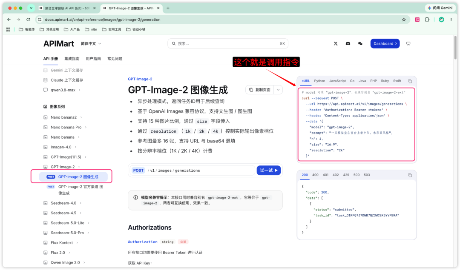
Task: Open the 智能体 bookmarks folder
Action: 27,30
